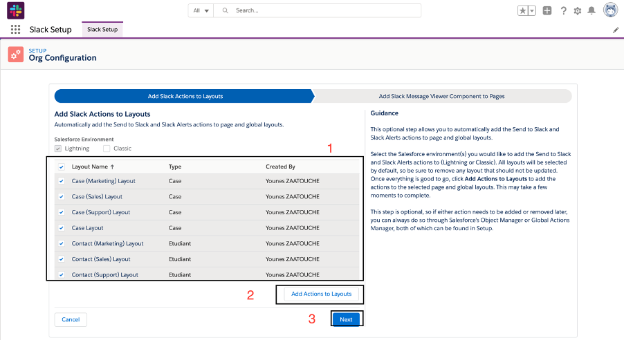The height and width of the screenshot is (340, 624).
Task: Uncheck the Case Layout row checkbox
Action: pyautogui.click(x=62, y=228)
